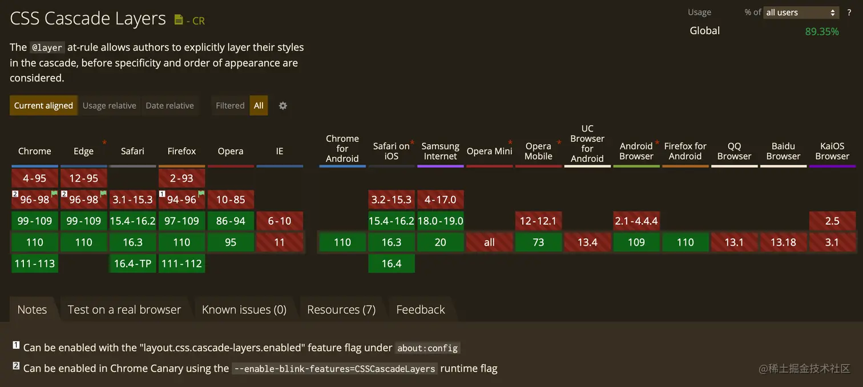The image size is (863, 387).
Task: Click the Safari on iOS 16.4 cell
Action: coord(391,263)
